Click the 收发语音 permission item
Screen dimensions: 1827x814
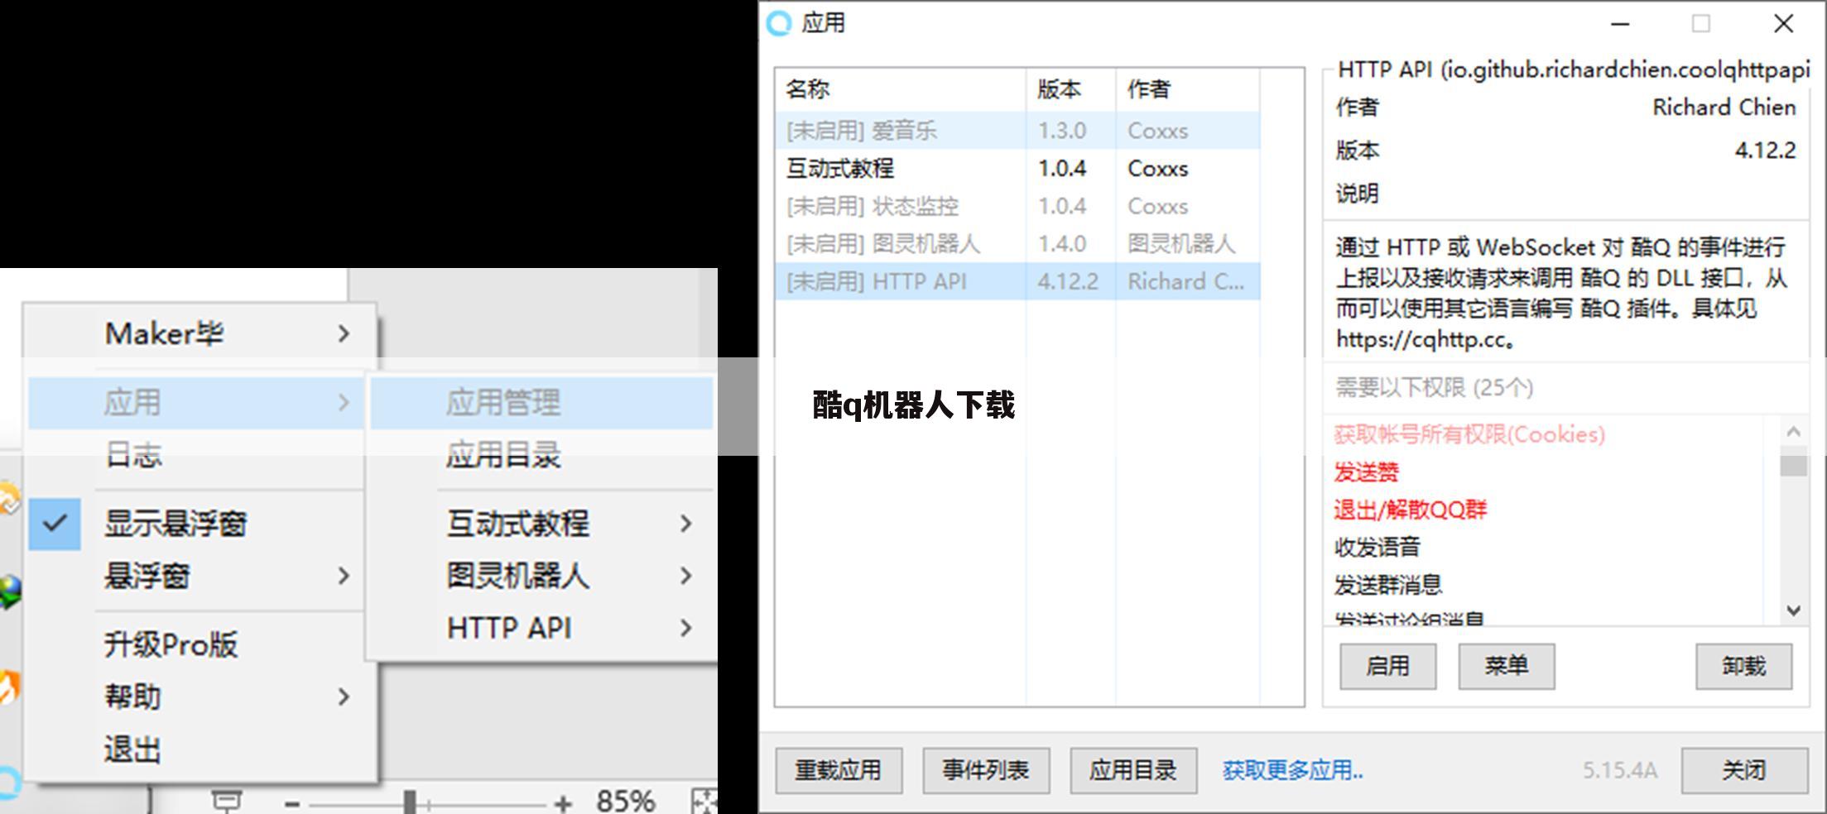click(x=1377, y=547)
